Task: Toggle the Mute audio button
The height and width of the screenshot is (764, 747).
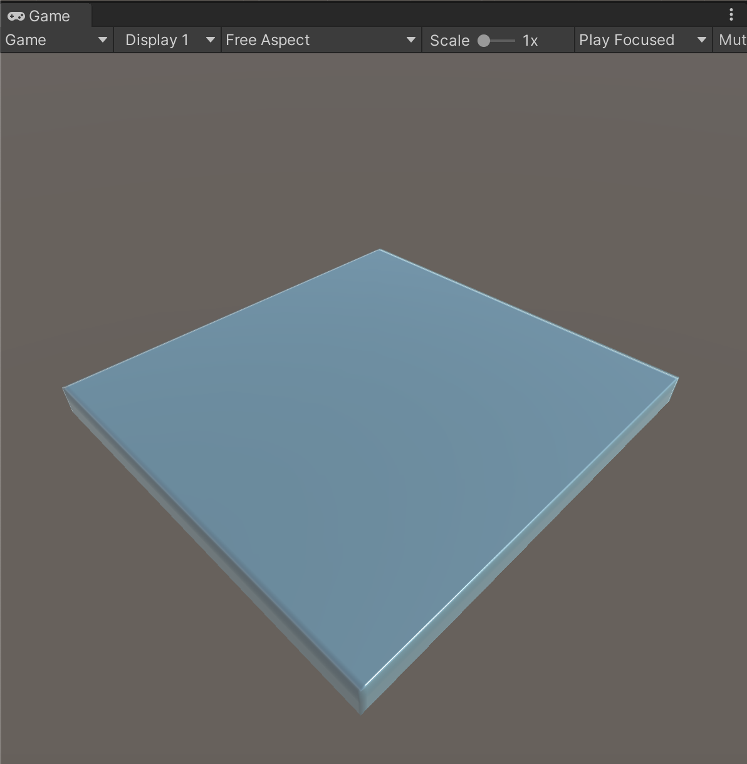Action: [730, 40]
